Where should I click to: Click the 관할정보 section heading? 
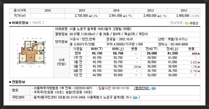(18, 82)
